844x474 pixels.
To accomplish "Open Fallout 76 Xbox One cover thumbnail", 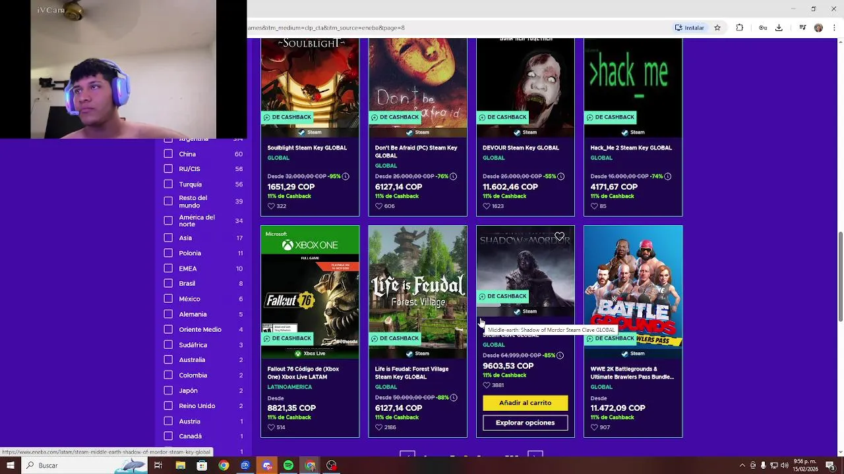I will point(310,292).
